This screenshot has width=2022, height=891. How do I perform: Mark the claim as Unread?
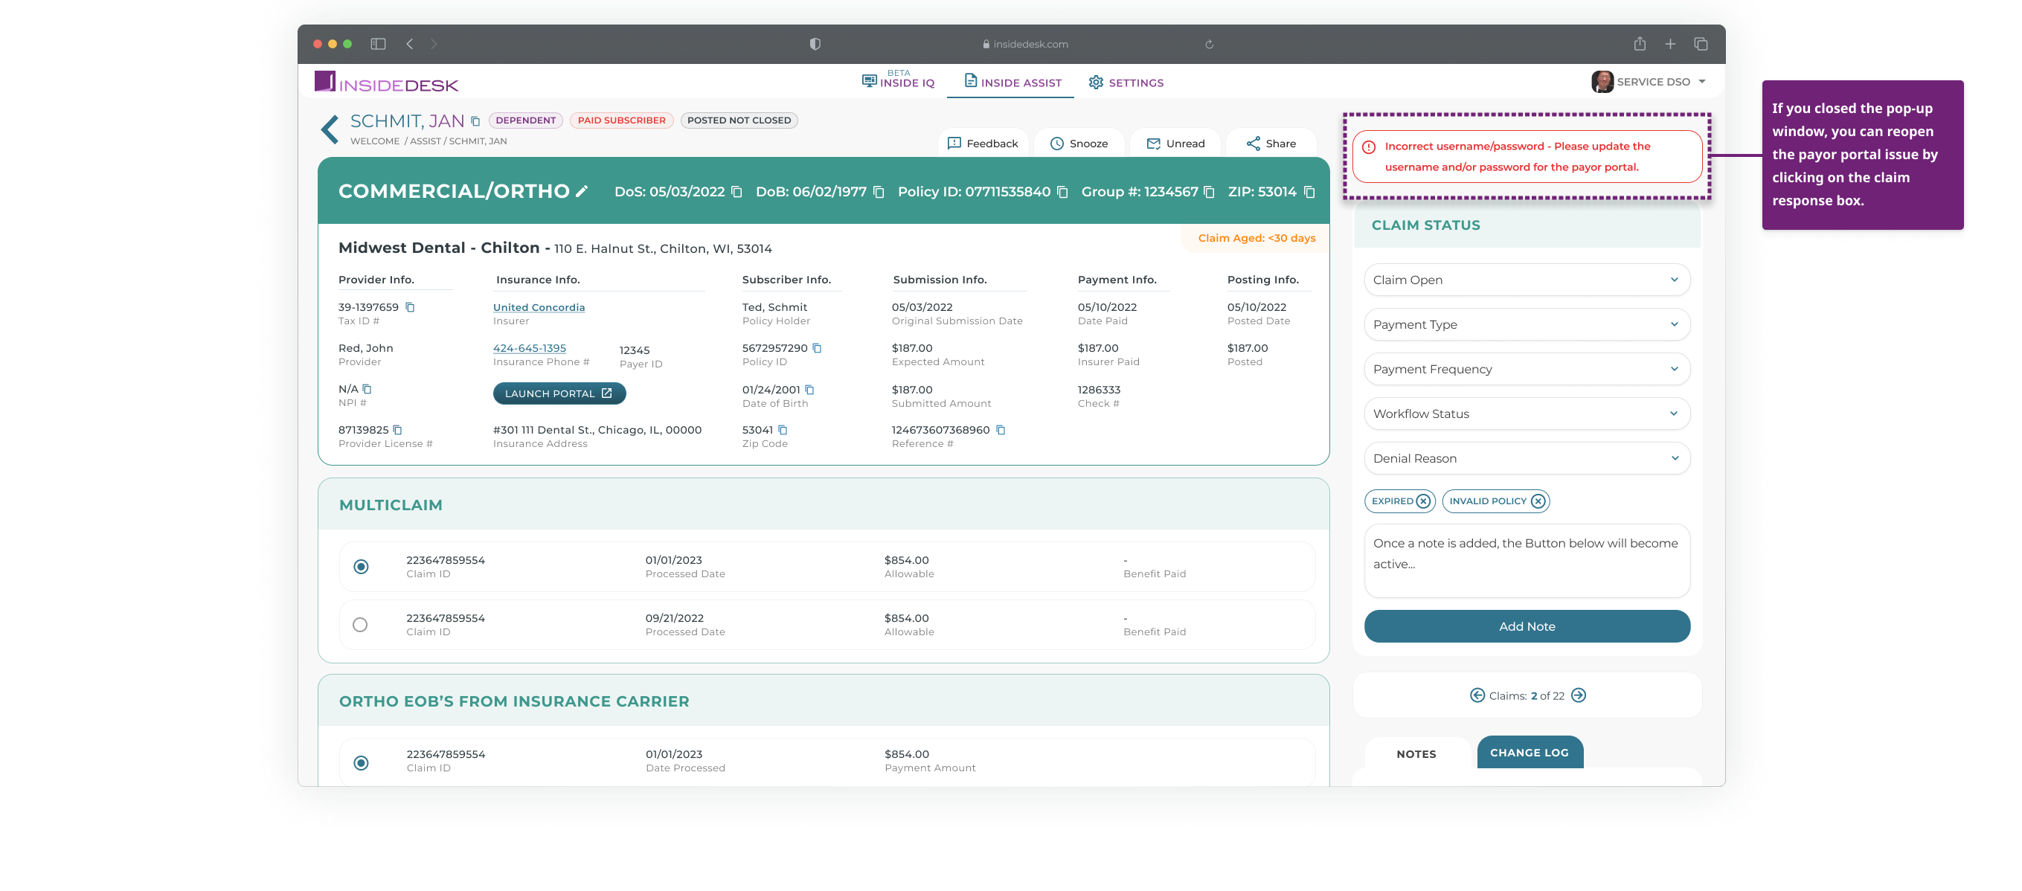click(x=1174, y=143)
